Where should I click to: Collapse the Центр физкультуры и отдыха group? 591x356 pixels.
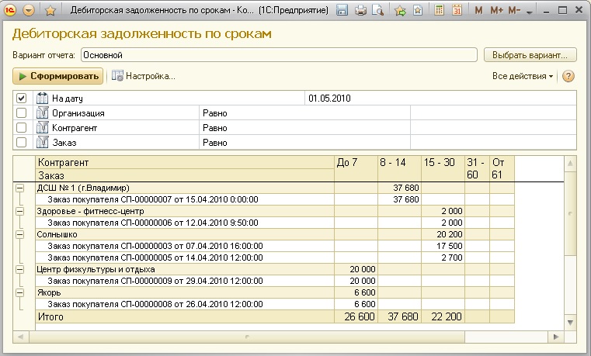click(x=19, y=269)
